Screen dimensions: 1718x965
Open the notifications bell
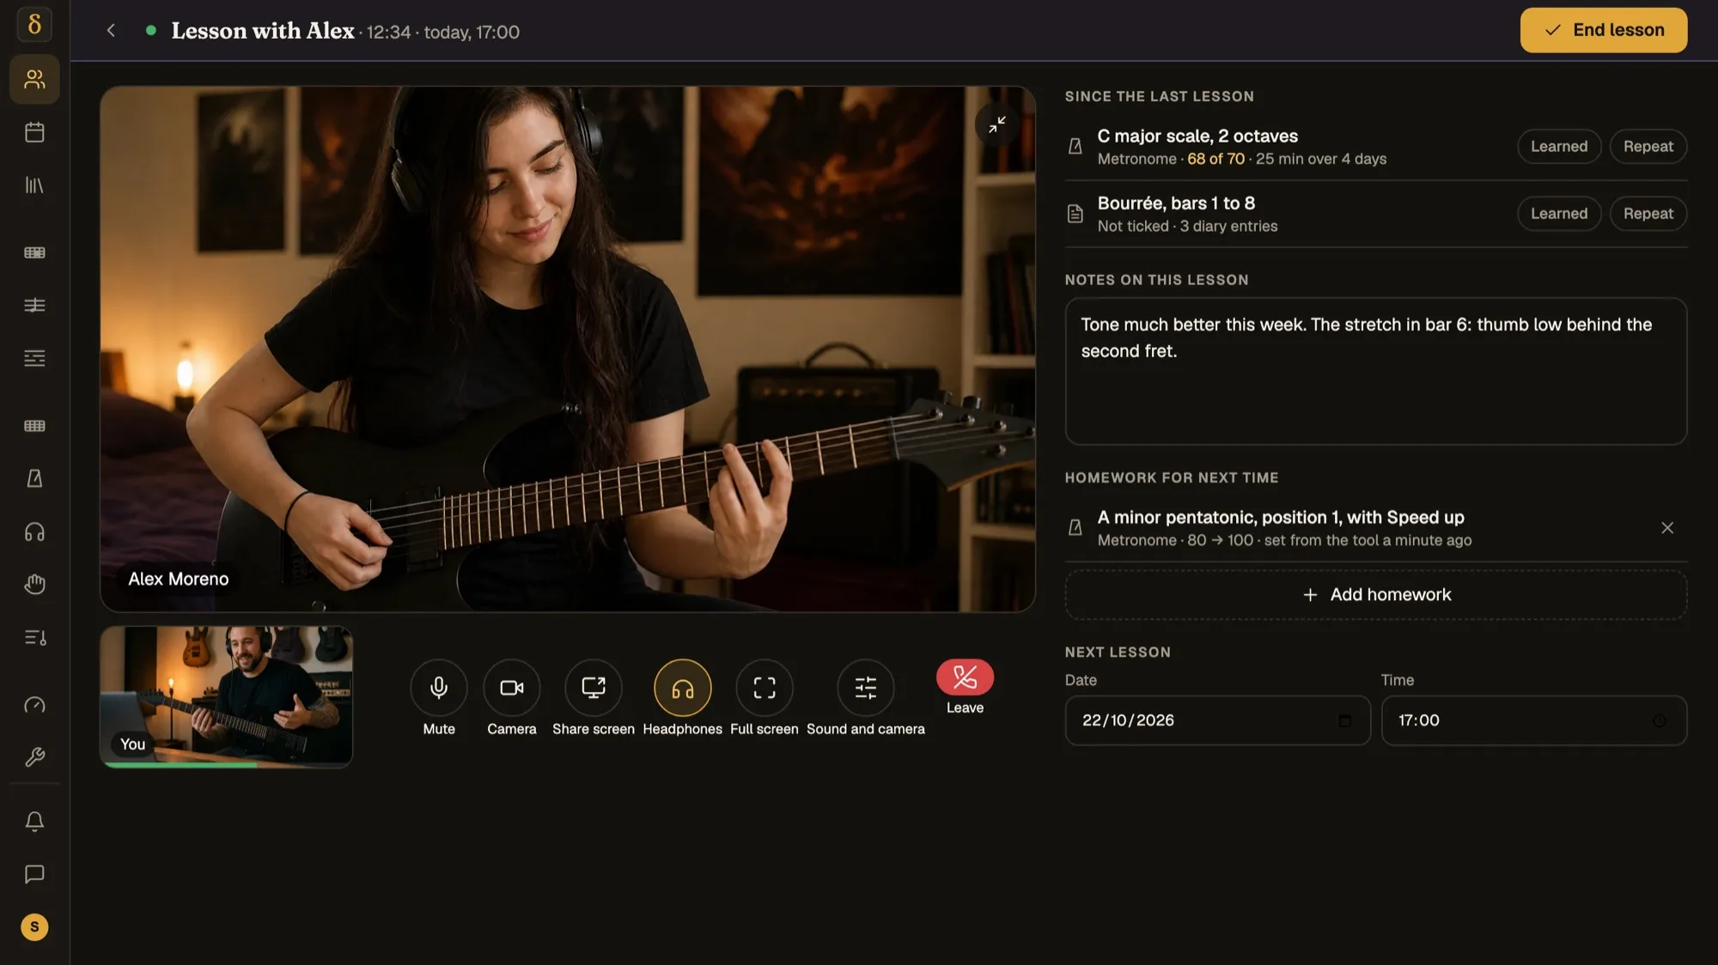click(x=34, y=822)
